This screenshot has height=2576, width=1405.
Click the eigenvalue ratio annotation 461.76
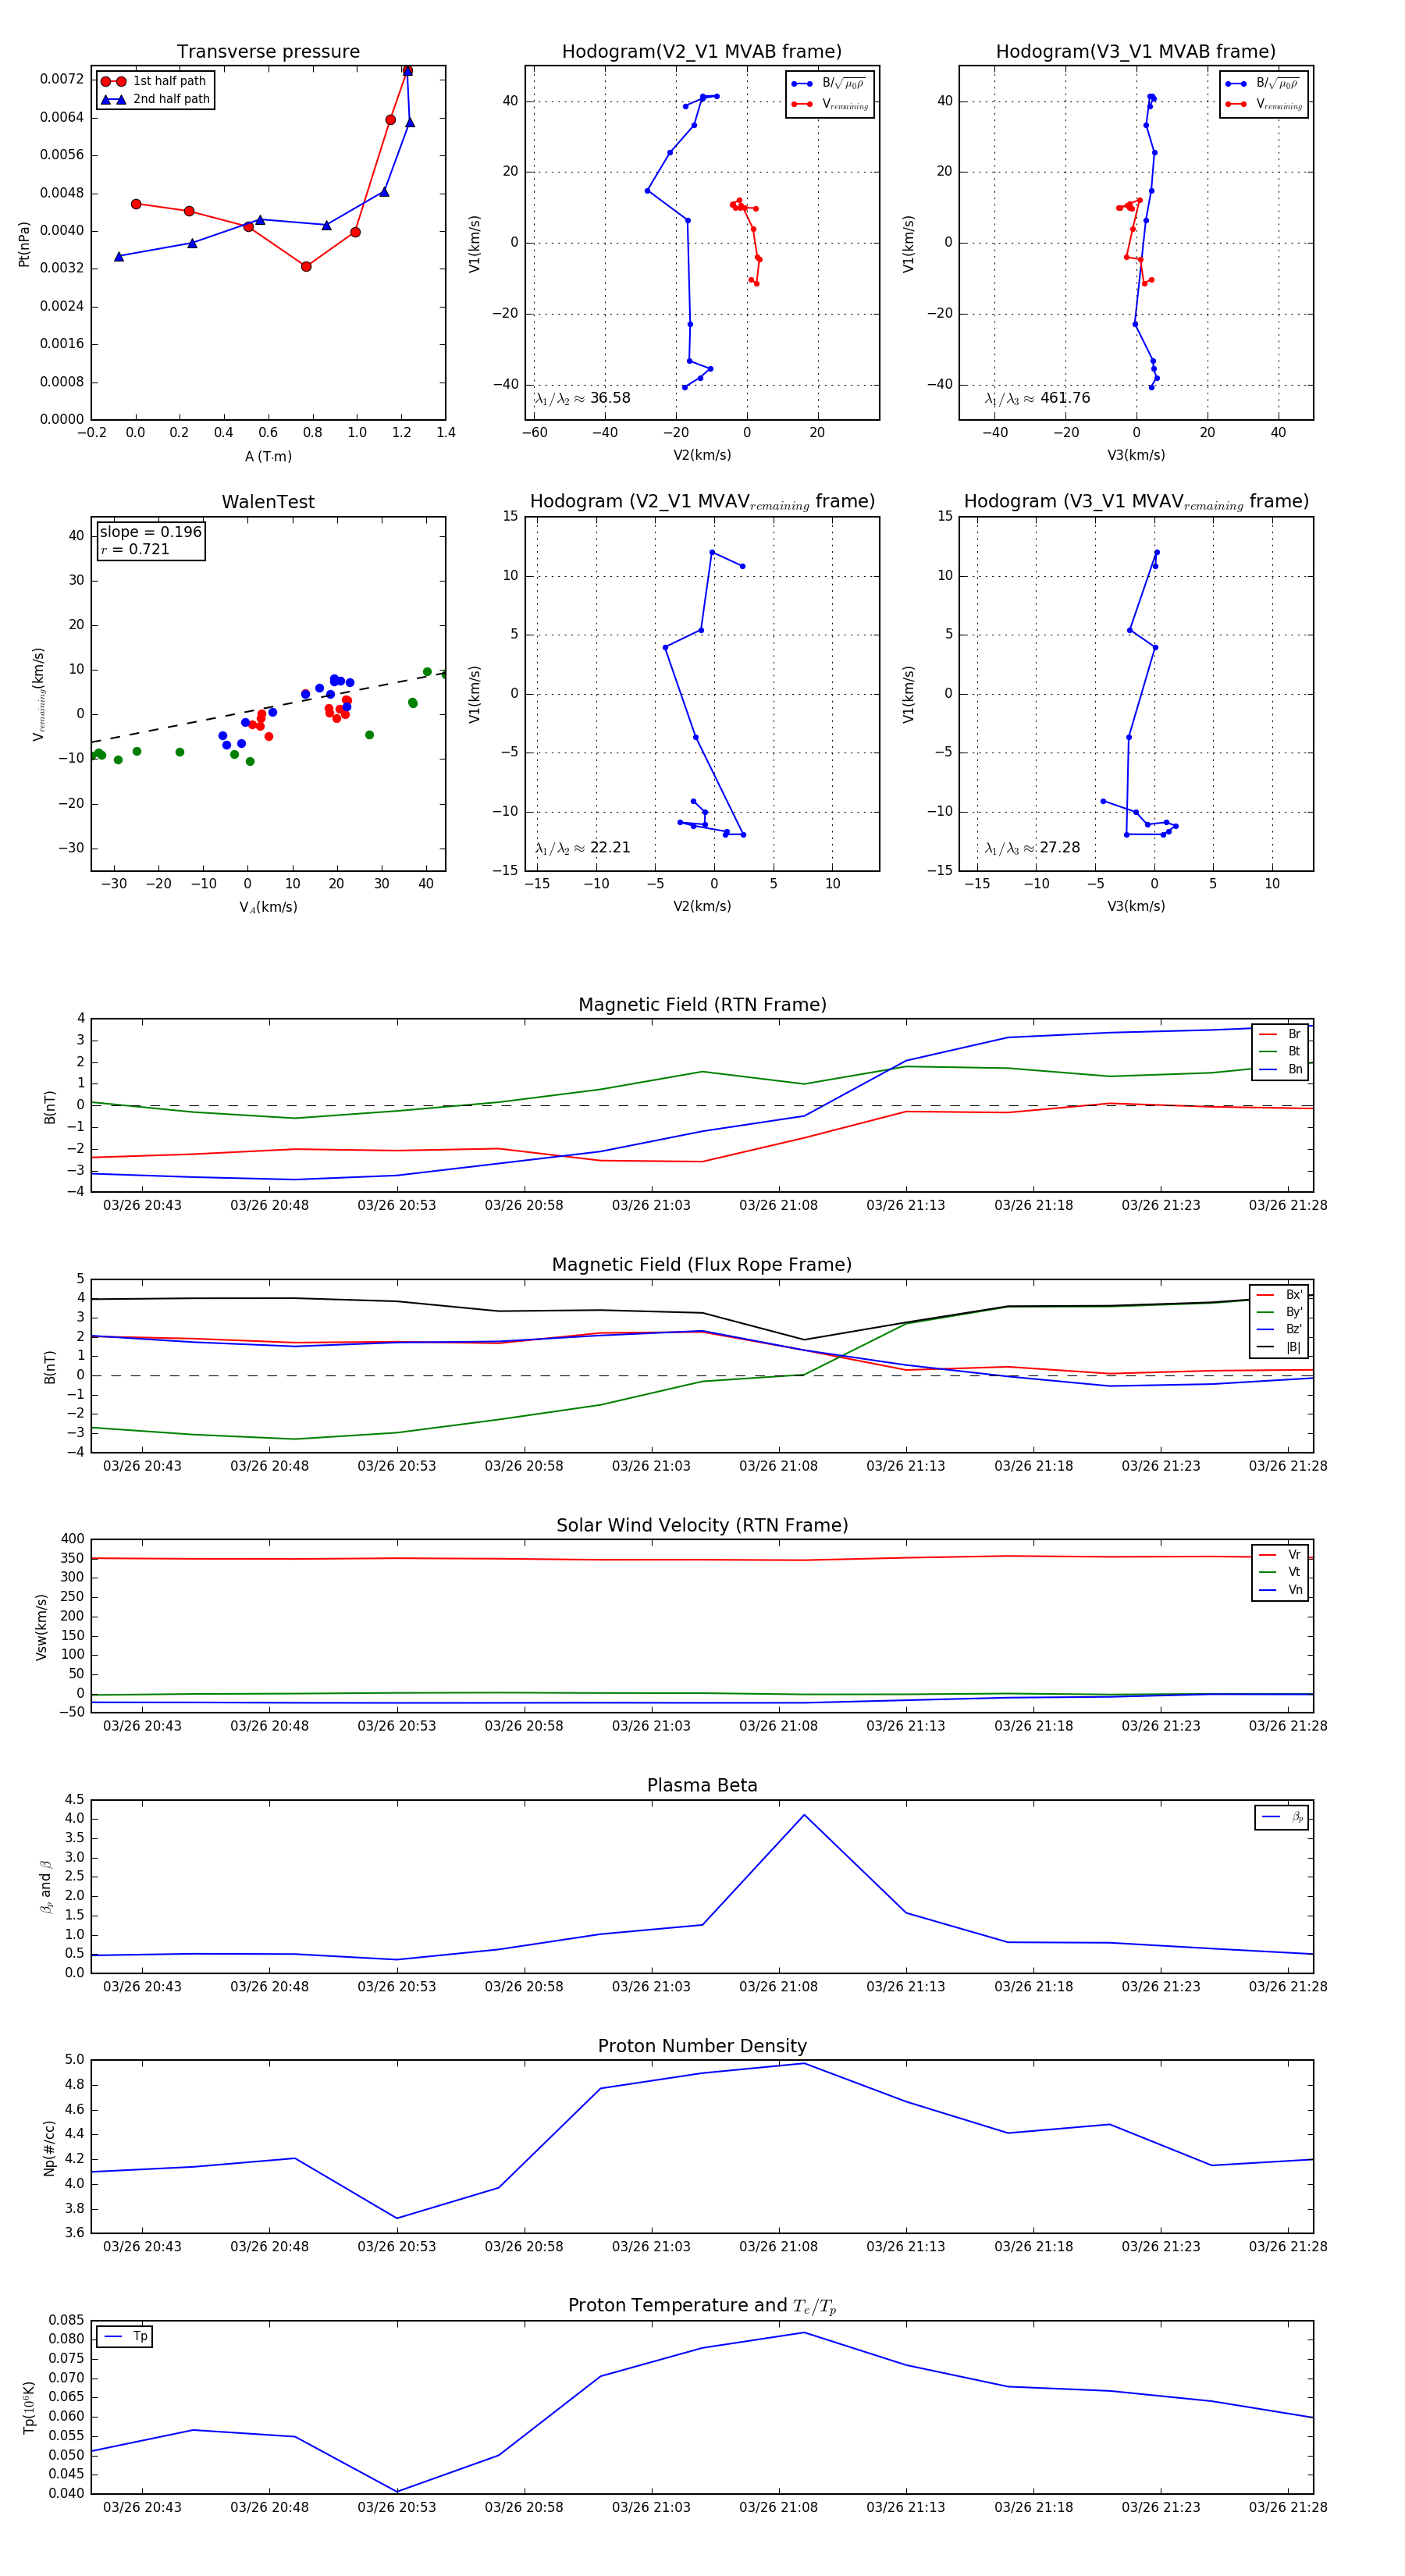[x=1038, y=398]
